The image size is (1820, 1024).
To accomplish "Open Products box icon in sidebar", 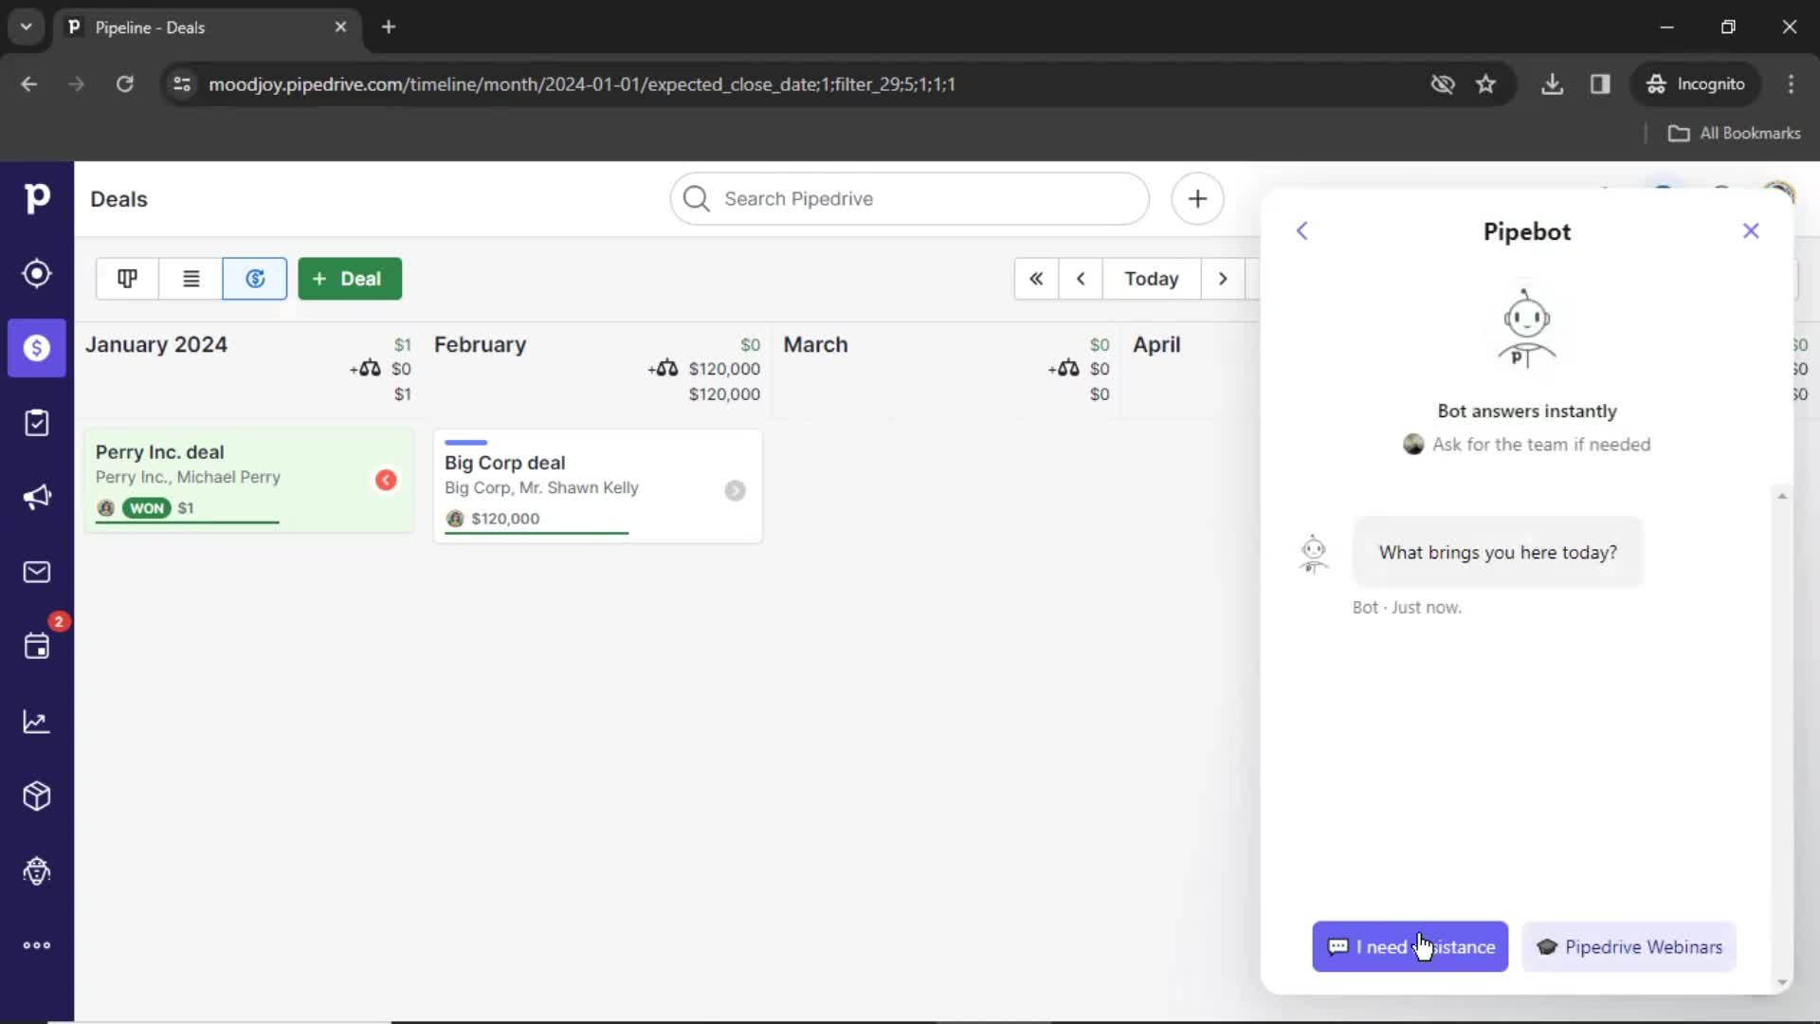I will (x=36, y=796).
